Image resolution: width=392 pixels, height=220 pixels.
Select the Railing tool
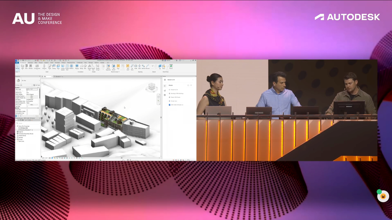click(x=77, y=67)
